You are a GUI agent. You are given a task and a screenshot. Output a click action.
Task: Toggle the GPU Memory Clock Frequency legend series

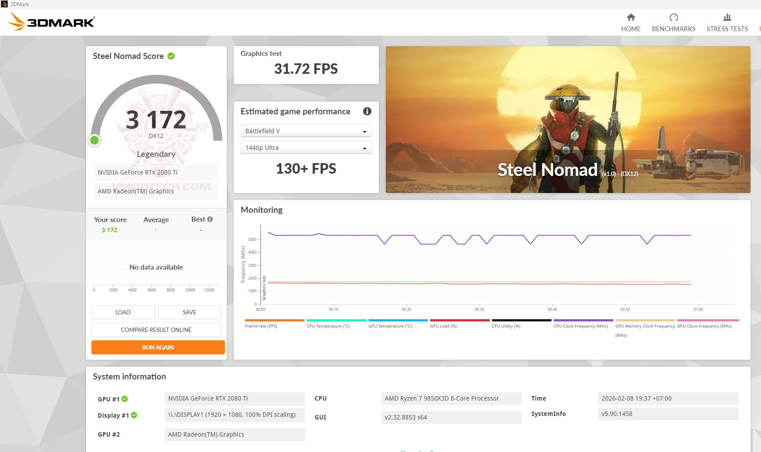tap(645, 328)
